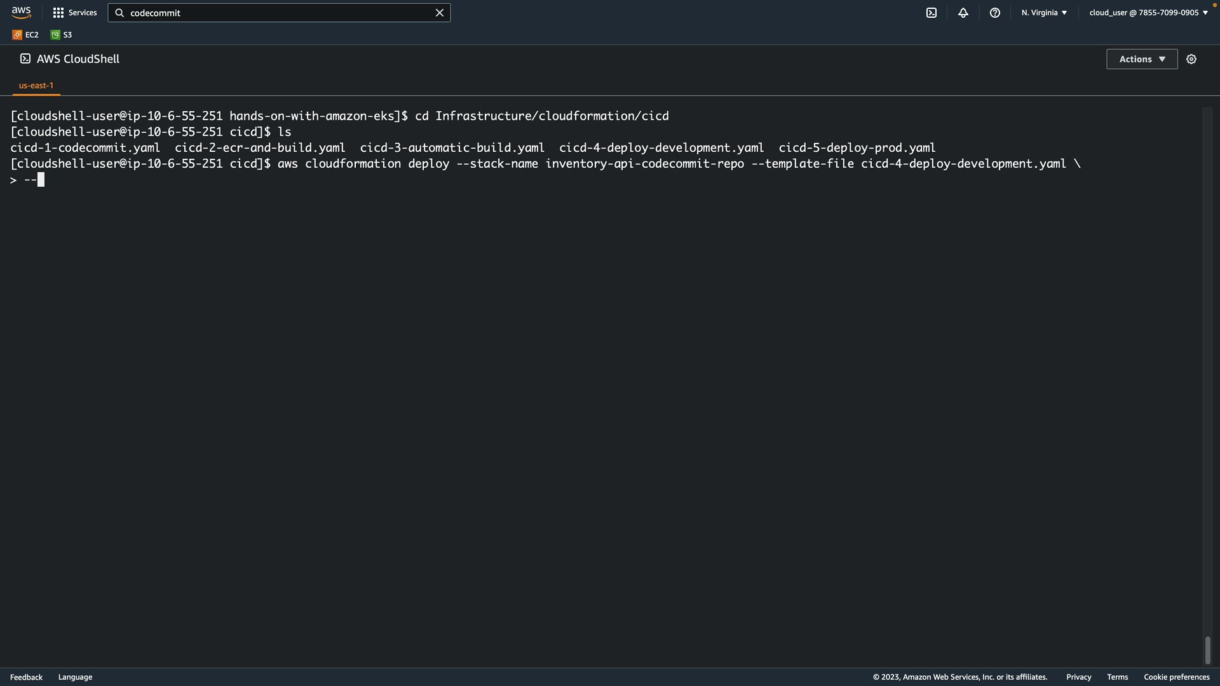Click the AWS logo home icon

pos(21,13)
